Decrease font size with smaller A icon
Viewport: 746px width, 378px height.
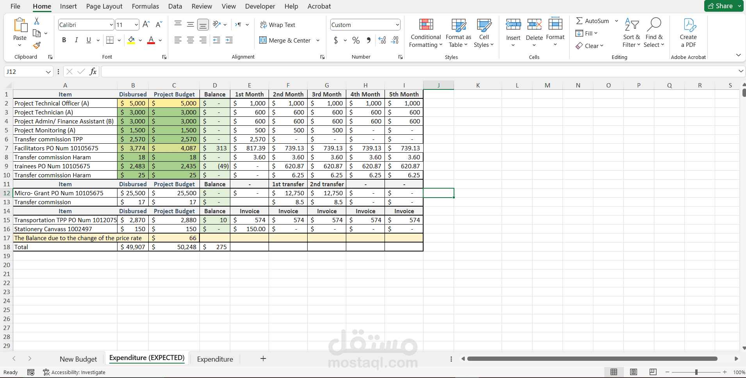coord(158,25)
